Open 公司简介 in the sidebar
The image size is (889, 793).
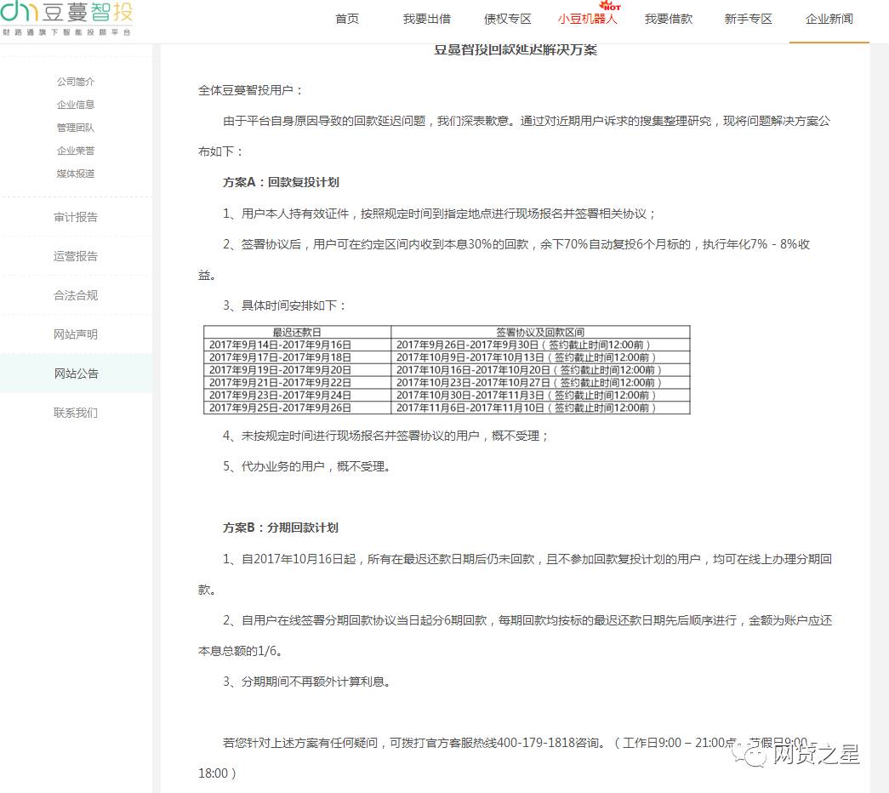[x=76, y=82]
